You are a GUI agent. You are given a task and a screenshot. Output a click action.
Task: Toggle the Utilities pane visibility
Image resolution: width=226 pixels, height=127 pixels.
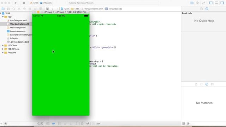222,3
